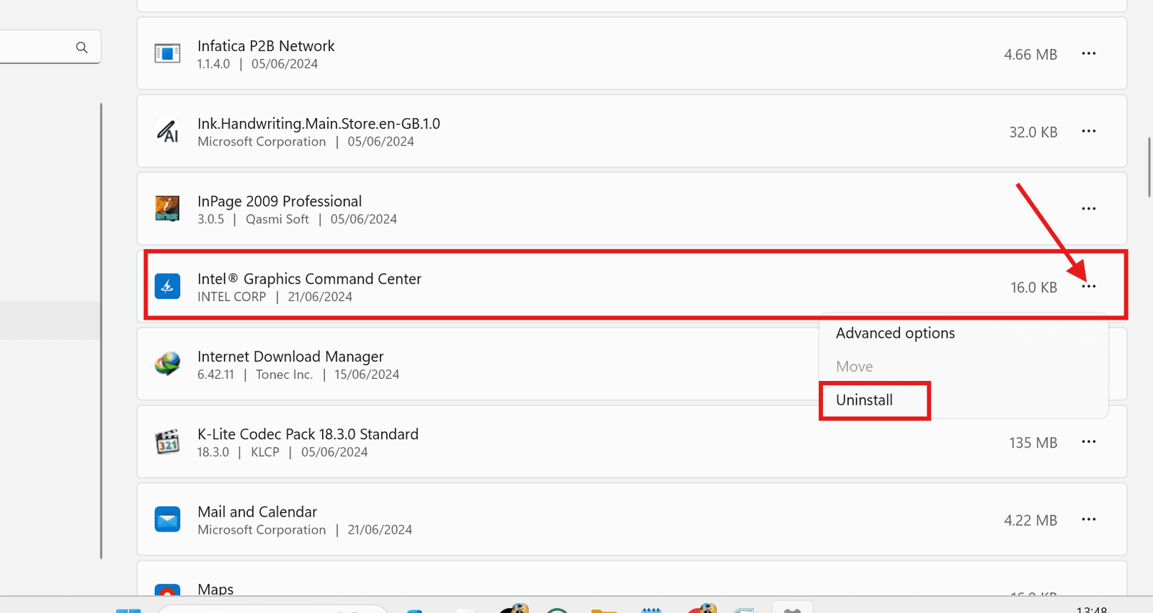Click Microsoft Corporation under Ink.Handwriting
The height and width of the screenshot is (613, 1153).
pos(262,142)
